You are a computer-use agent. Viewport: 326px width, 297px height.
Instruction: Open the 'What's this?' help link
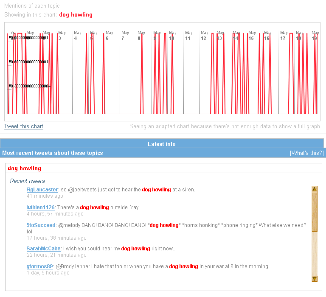click(306, 153)
